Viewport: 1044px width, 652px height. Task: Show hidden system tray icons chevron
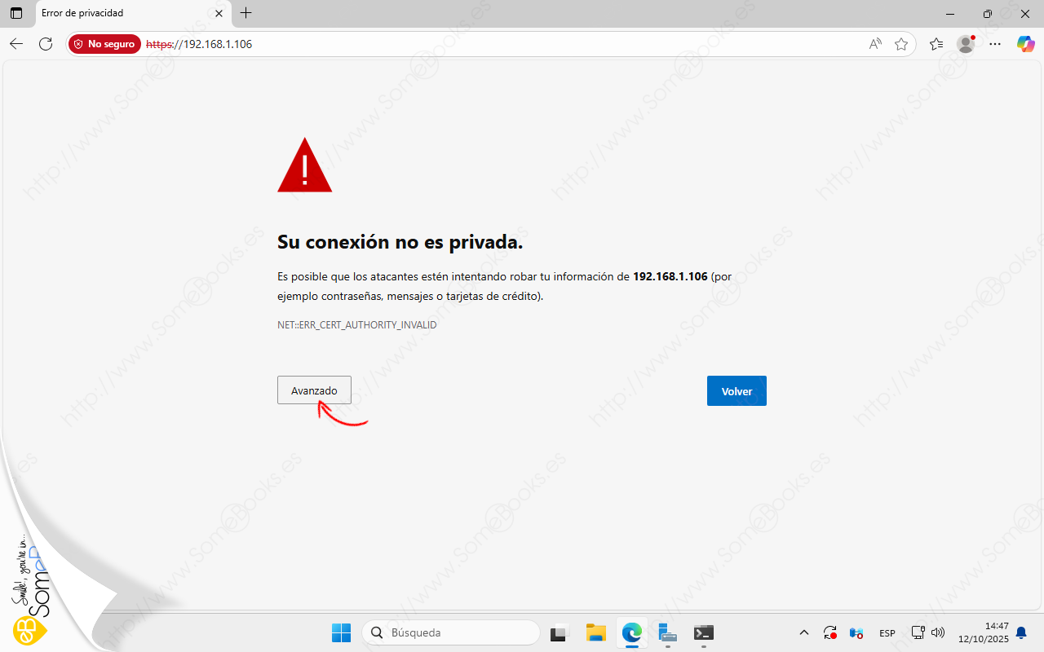(804, 632)
